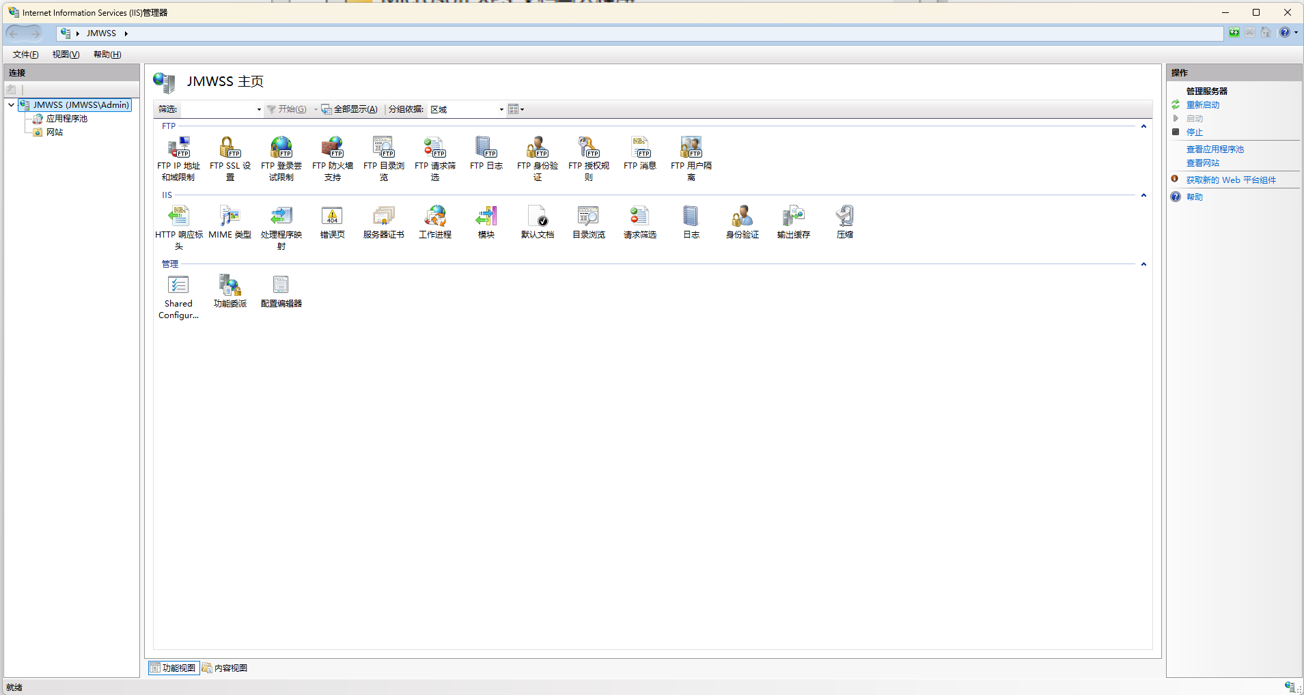Collapse the JMWSS server tree node
Image resolution: width=1304 pixels, height=695 pixels.
click(x=12, y=105)
